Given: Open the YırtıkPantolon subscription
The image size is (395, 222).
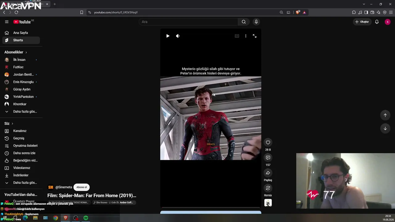Looking at the screenshot, I should pos(21,97).
